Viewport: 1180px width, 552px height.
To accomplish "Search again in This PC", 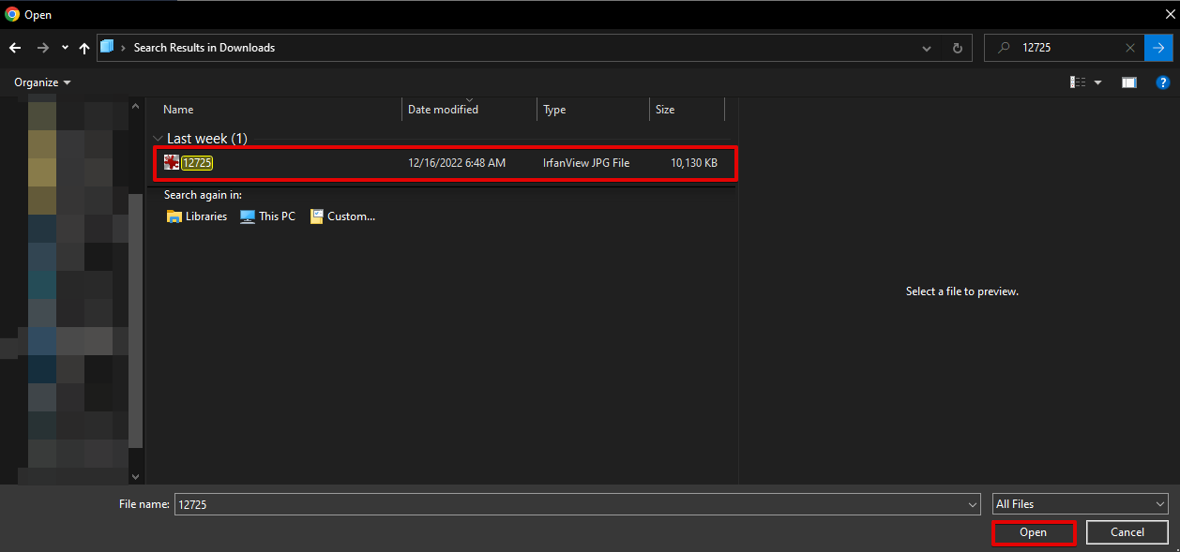I will (268, 216).
